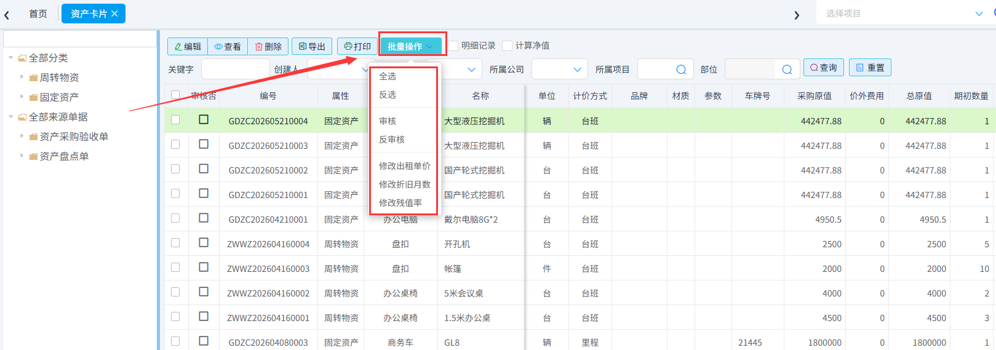Click the left tab scroll arrow

coord(7,15)
